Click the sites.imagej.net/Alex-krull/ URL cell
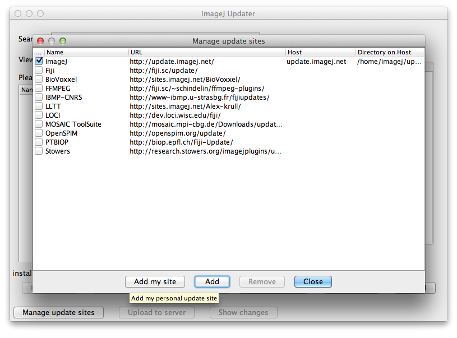 pos(186,107)
